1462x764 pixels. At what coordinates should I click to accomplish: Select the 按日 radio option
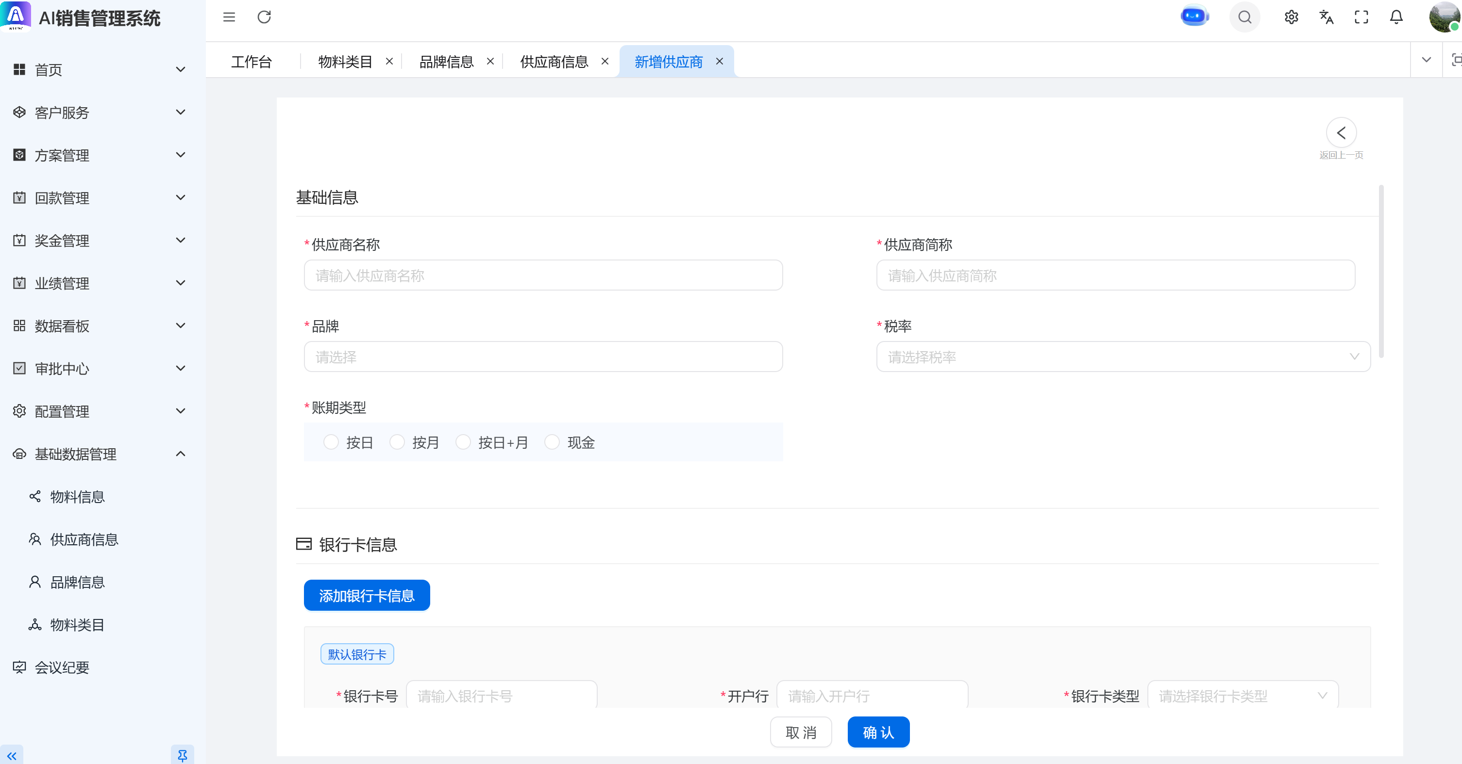331,442
